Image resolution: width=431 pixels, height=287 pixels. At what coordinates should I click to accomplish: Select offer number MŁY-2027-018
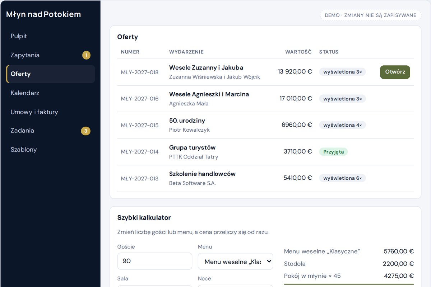[x=140, y=72]
